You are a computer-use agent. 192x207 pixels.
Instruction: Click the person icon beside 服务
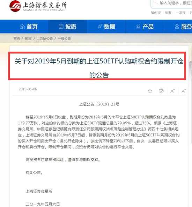177,27
